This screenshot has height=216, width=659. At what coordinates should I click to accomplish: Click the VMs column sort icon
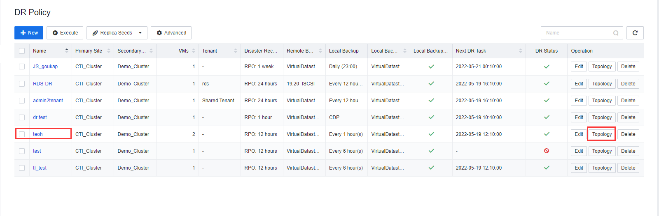click(194, 51)
